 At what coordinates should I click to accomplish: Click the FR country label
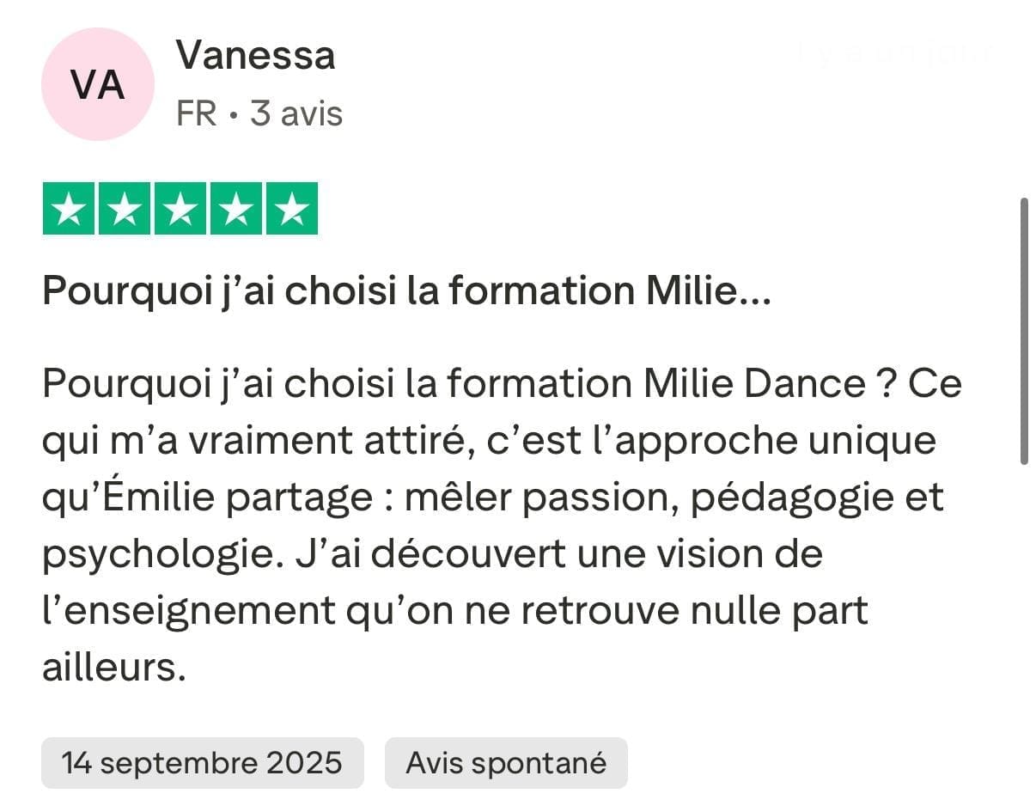click(196, 113)
